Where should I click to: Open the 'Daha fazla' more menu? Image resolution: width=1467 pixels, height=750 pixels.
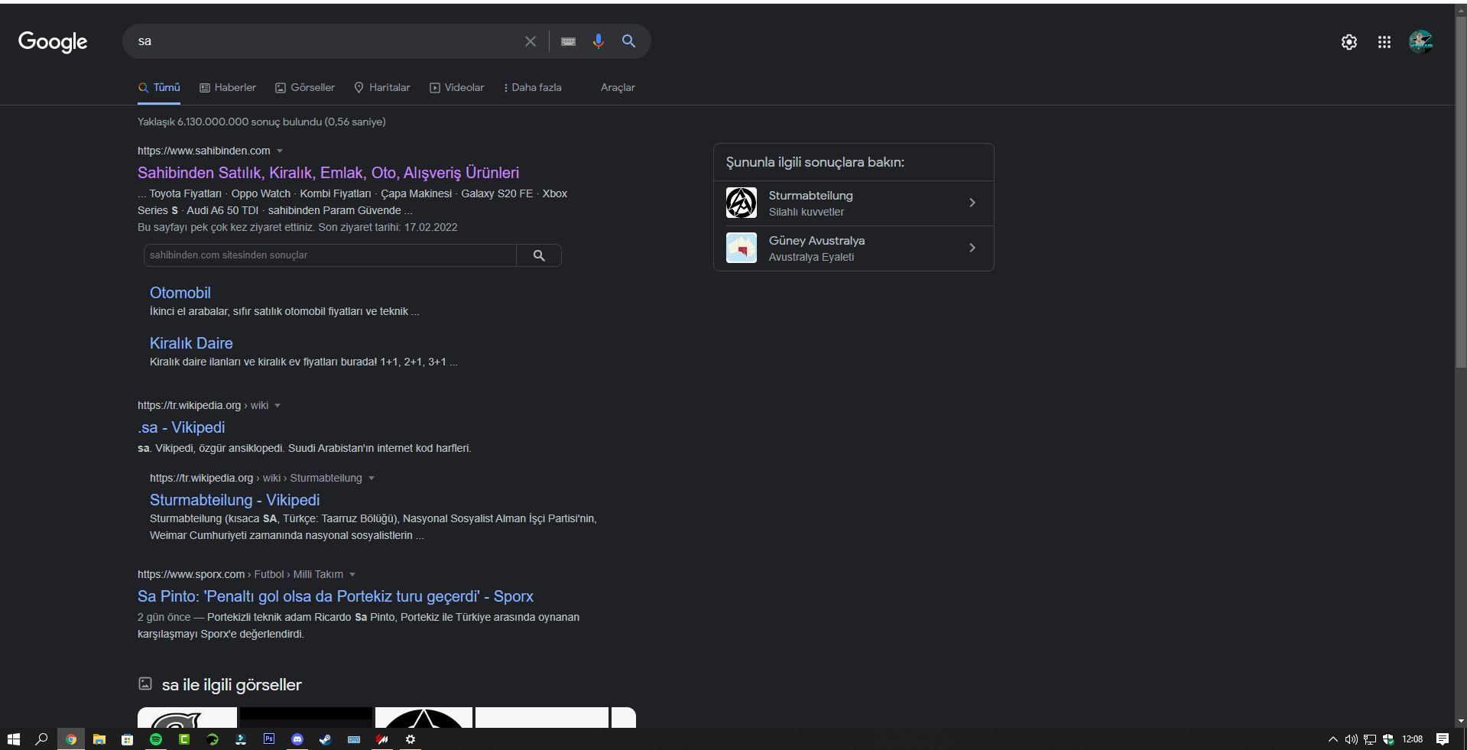tap(533, 88)
